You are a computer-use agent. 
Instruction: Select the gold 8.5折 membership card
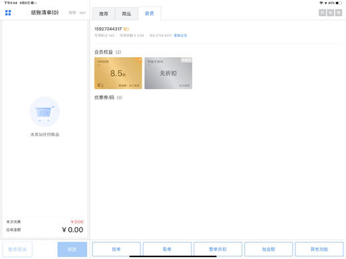(118, 73)
